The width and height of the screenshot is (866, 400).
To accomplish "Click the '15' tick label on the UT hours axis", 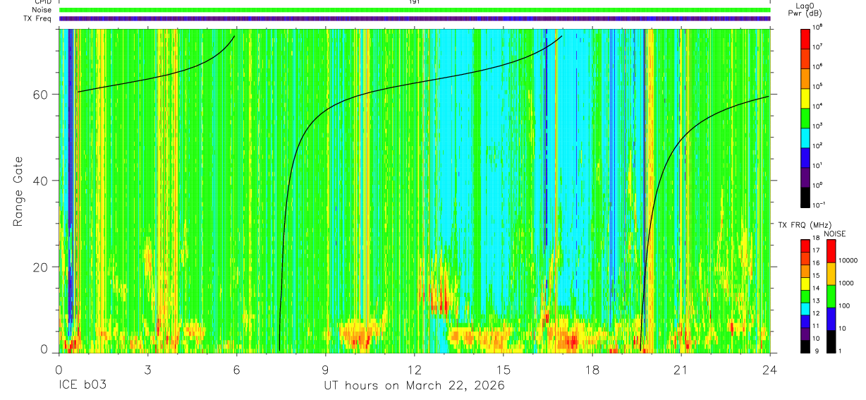I will pyautogui.click(x=504, y=369).
